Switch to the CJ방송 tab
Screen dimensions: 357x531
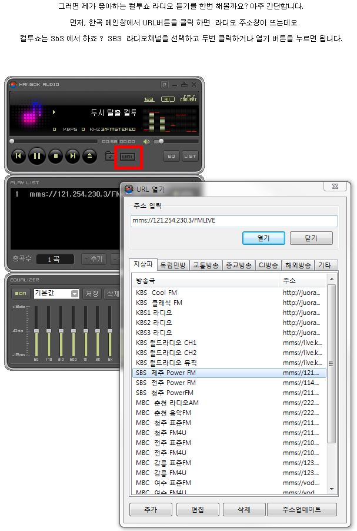tap(268, 265)
